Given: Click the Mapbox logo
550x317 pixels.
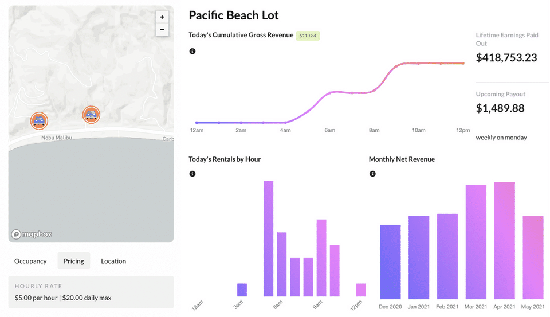Looking at the screenshot, I should click(32, 234).
